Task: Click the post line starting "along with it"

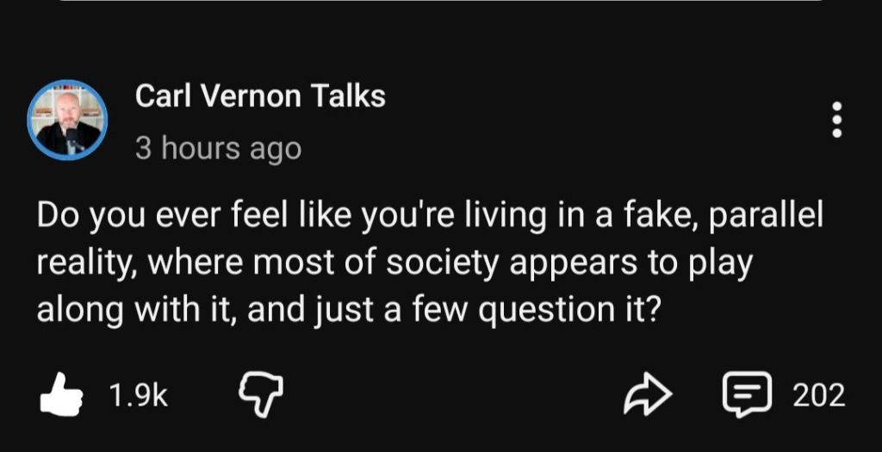Action: tap(348, 308)
